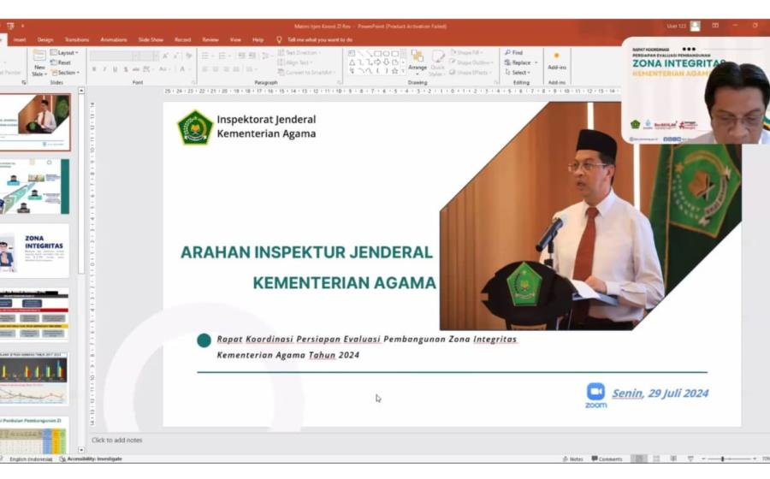Click the Numbering list icon
The width and height of the screenshot is (770, 479).
pos(223,56)
